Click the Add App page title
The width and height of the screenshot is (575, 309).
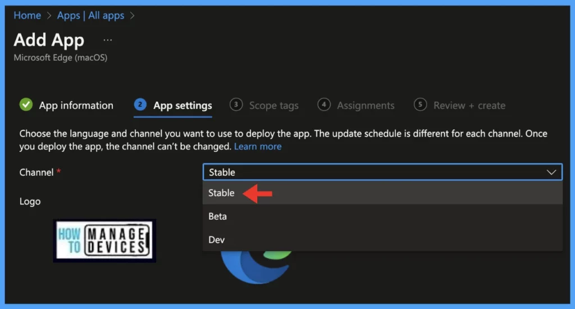(x=49, y=40)
